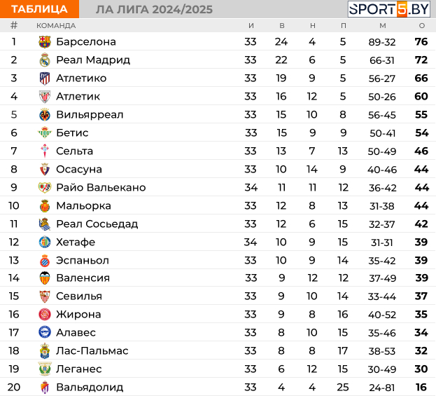Open the Вальядолид team name link
Screen dimensions: 436x396
point(90,387)
